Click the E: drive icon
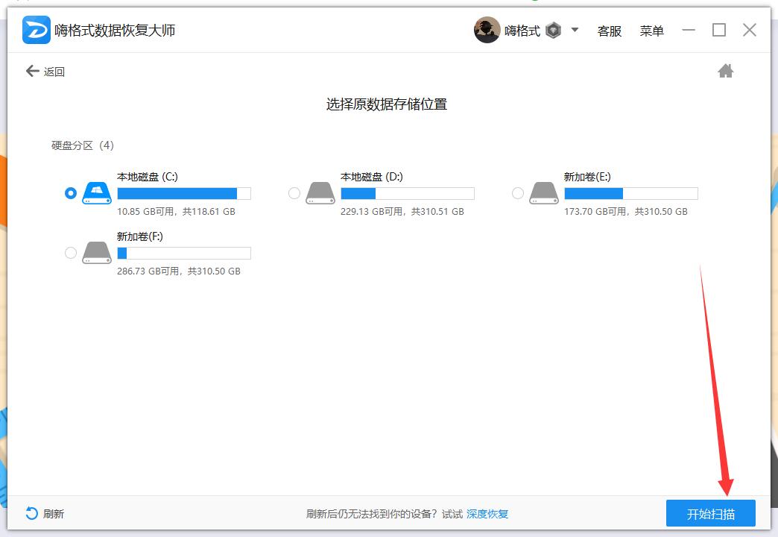Viewport: 778px width, 537px height. [x=544, y=193]
